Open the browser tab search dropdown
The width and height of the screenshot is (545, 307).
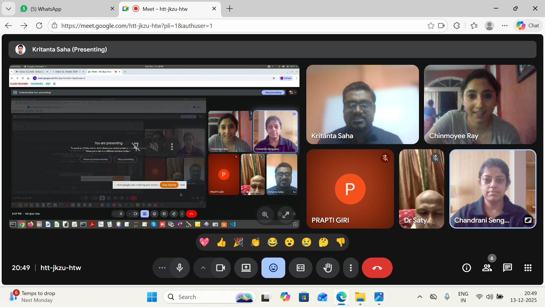(9, 9)
